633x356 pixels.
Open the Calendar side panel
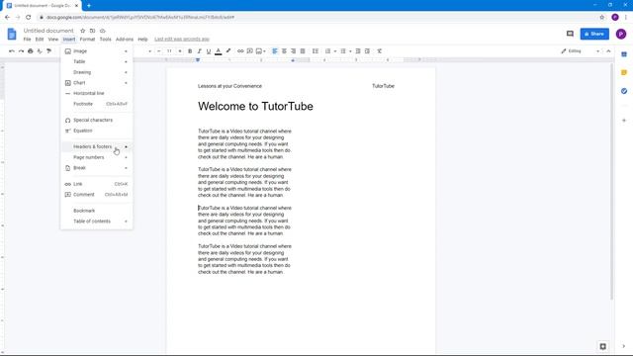[x=624, y=54]
